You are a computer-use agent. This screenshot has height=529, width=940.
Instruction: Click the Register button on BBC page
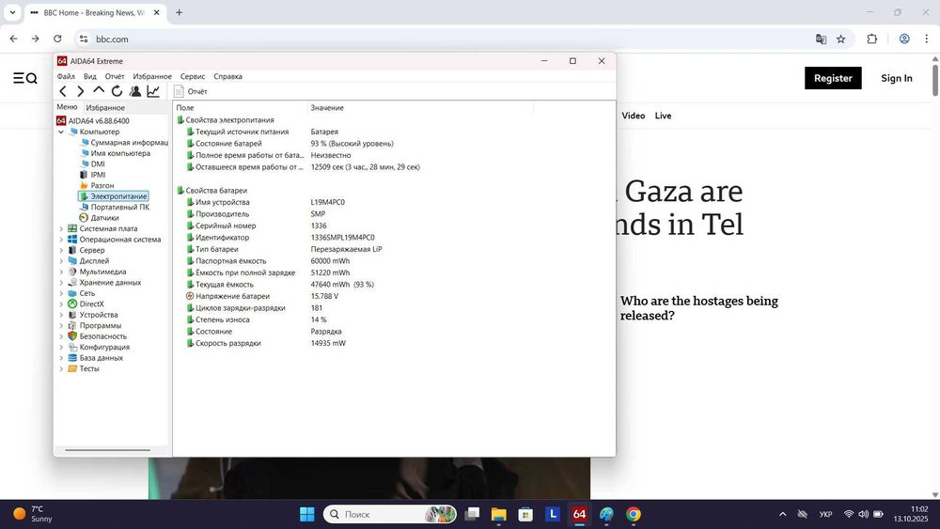point(833,78)
